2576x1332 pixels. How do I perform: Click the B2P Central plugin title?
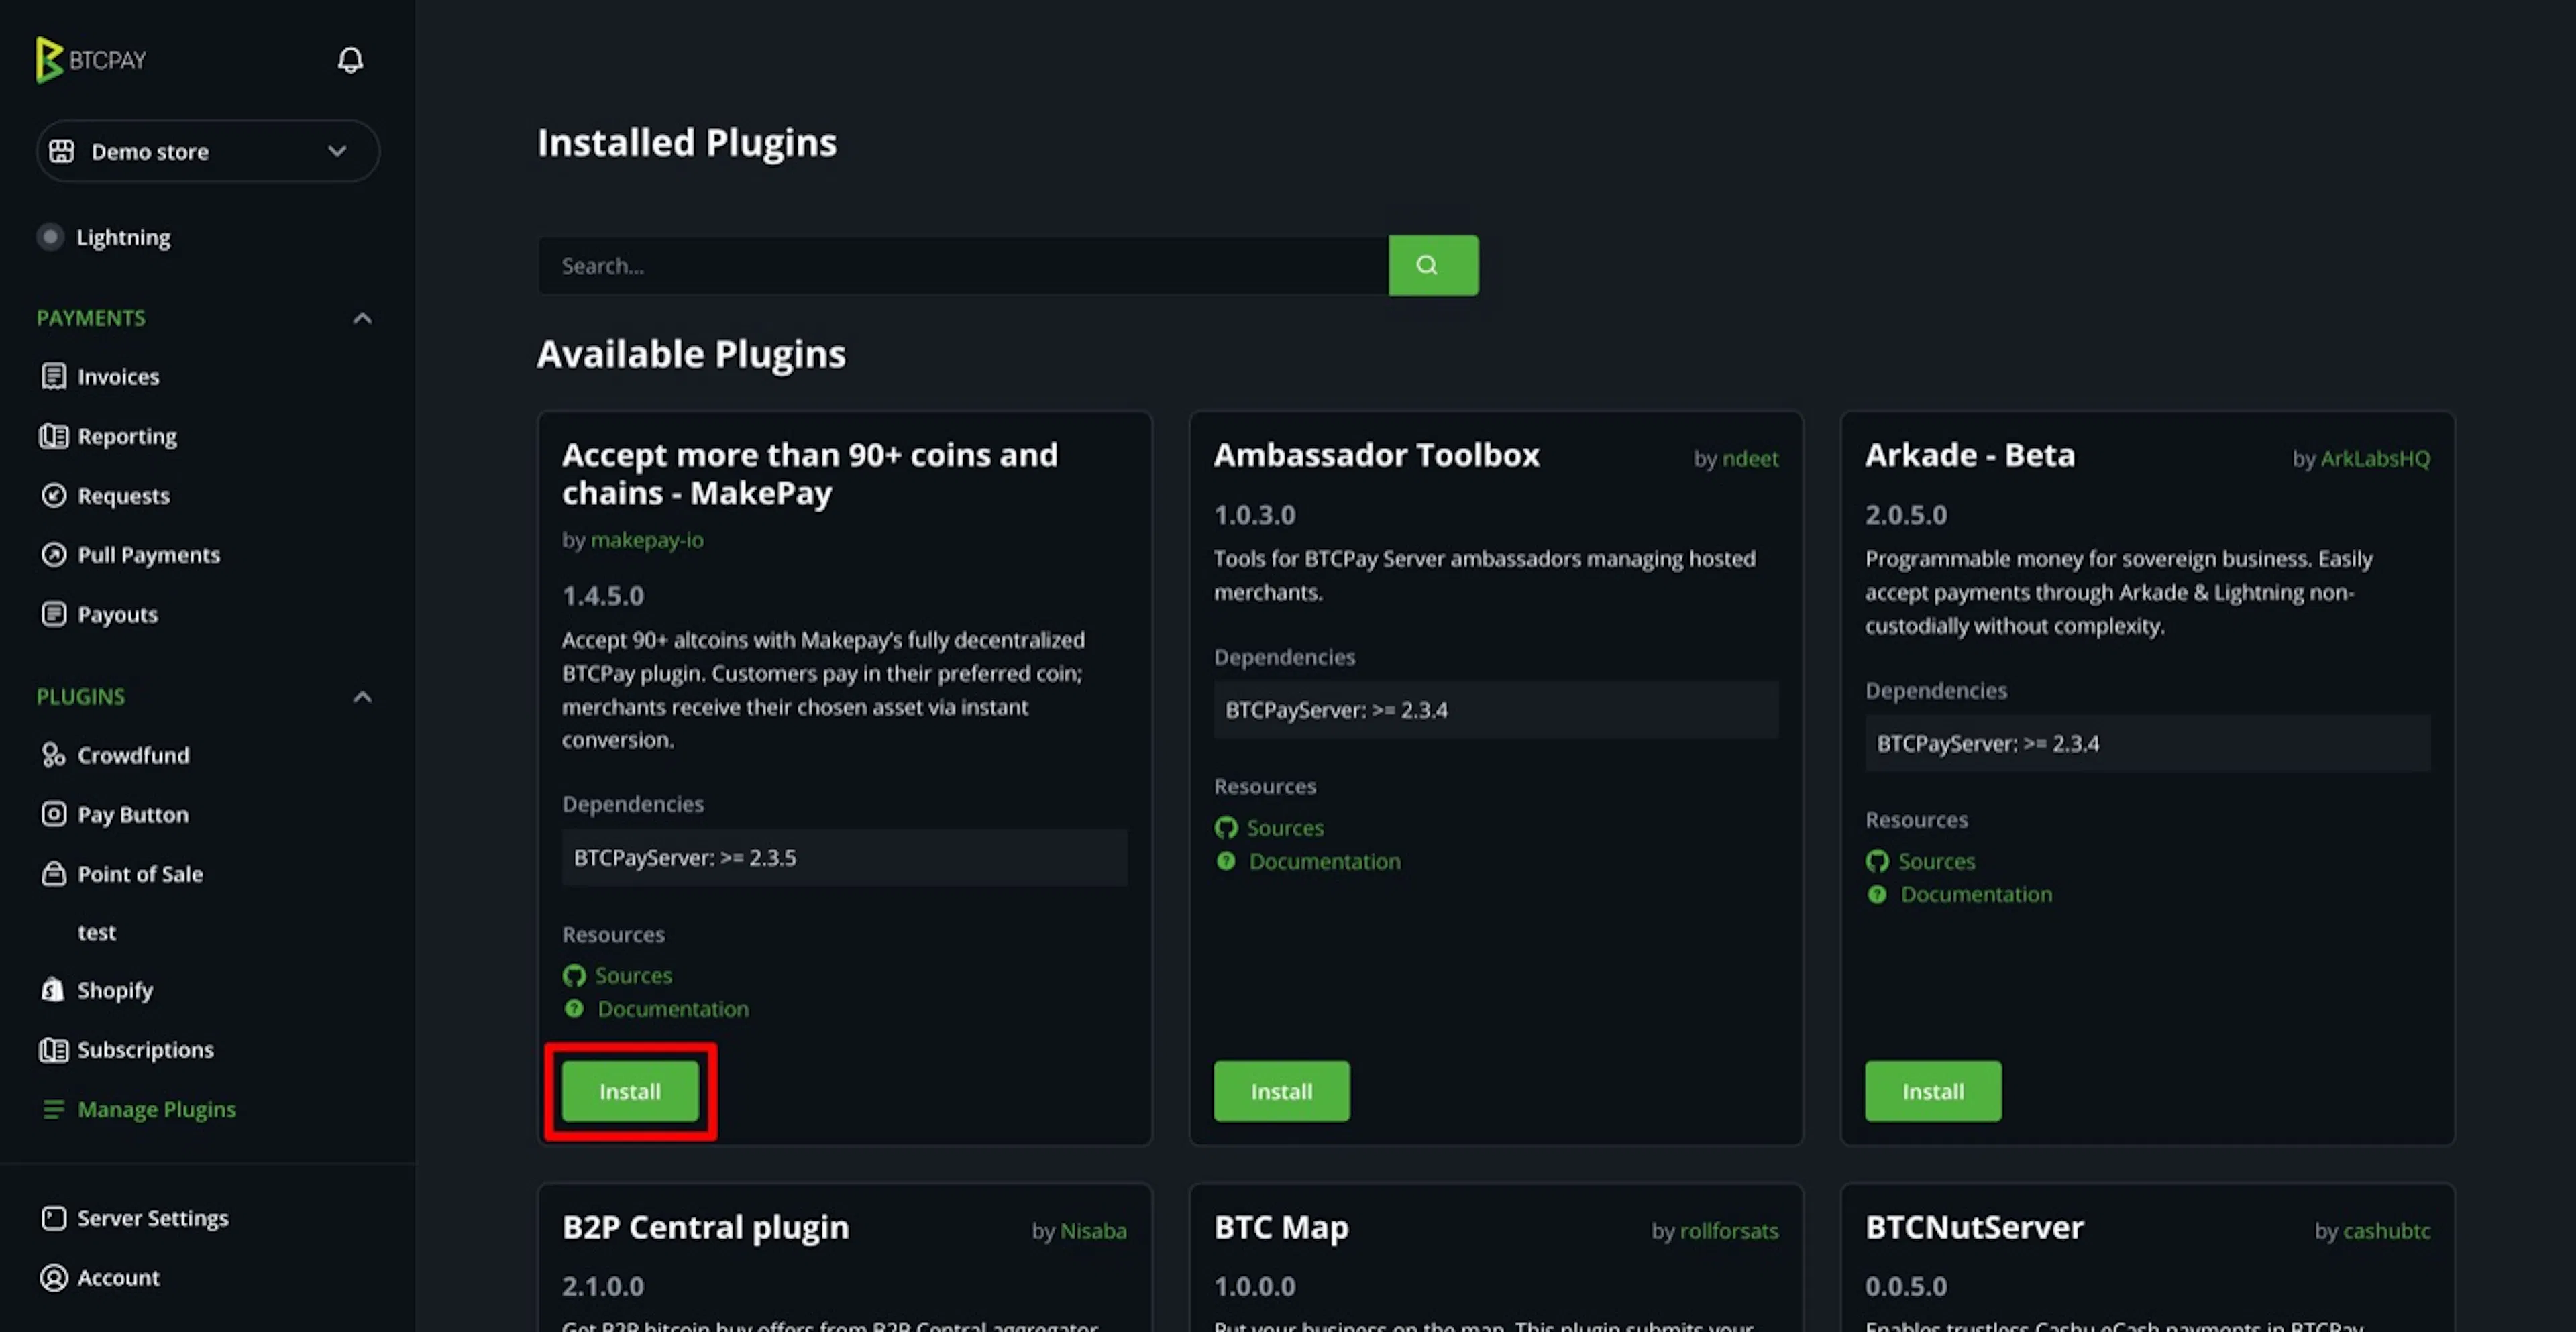[x=705, y=1227]
